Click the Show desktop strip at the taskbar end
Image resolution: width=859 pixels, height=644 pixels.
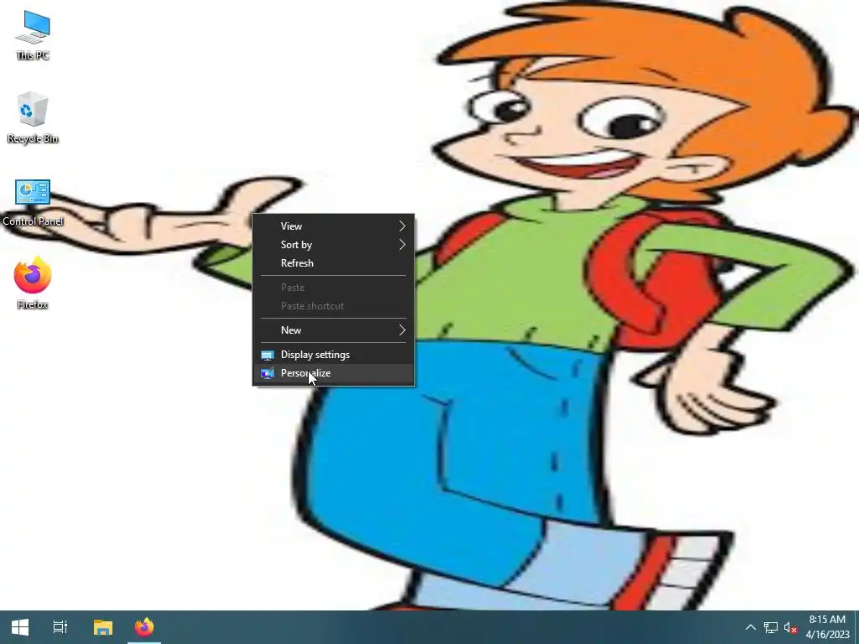point(856,627)
